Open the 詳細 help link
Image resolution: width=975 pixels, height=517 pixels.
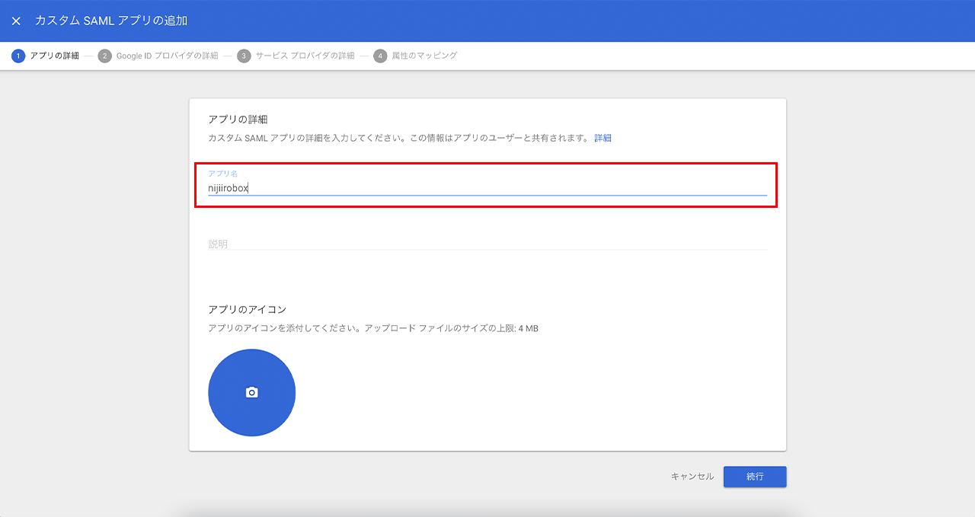click(x=603, y=138)
